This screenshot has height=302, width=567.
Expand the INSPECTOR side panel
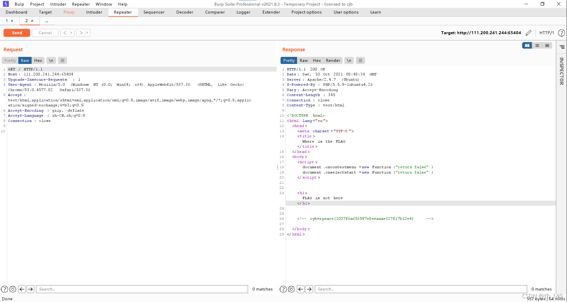pyautogui.click(x=561, y=71)
